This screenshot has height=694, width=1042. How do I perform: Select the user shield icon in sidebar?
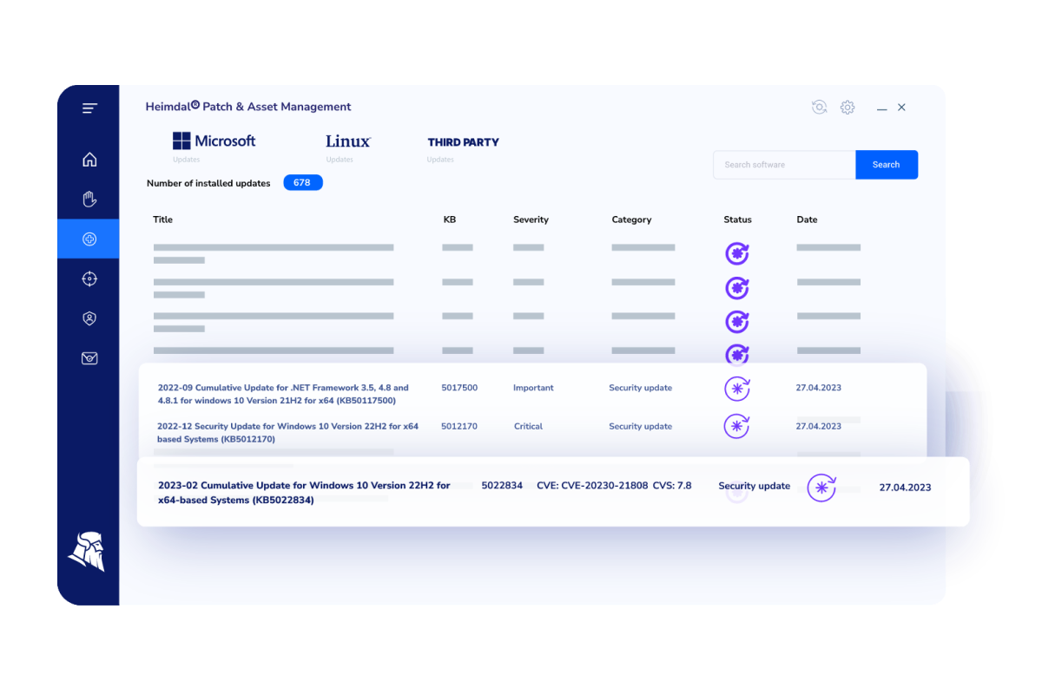point(89,318)
